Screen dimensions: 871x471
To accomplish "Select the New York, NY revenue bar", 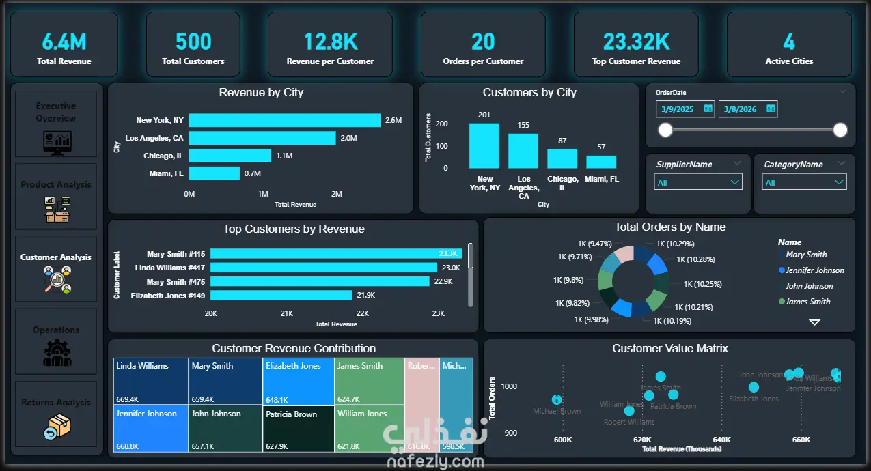I will click(285, 120).
